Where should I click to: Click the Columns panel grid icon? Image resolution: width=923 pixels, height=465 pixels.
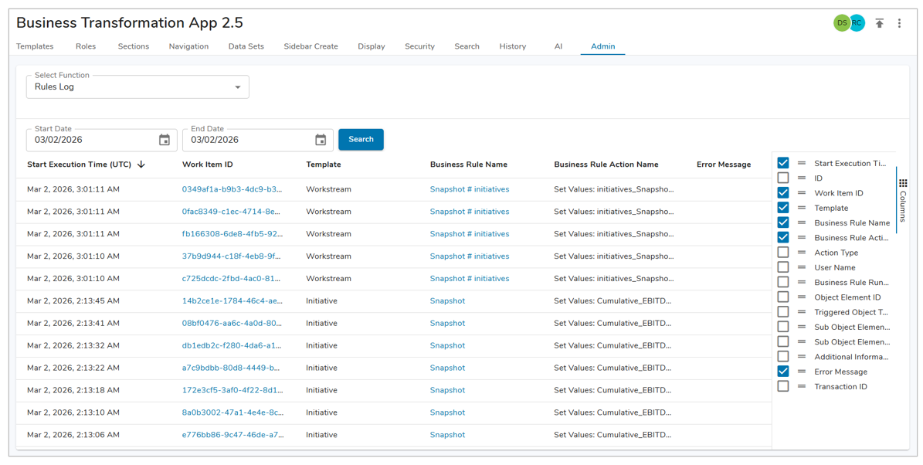pyautogui.click(x=903, y=183)
